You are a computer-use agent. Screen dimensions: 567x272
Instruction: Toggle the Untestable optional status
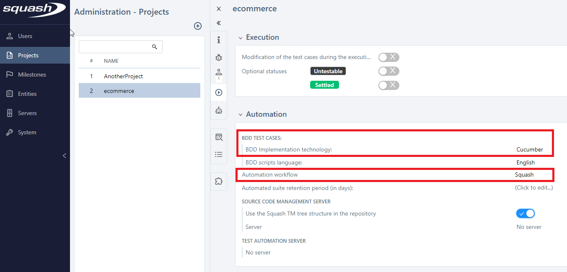pos(388,71)
